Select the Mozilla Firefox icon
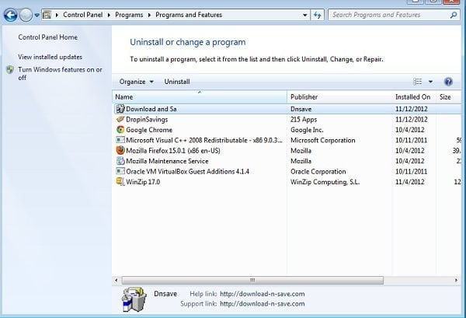 coord(120,151)
